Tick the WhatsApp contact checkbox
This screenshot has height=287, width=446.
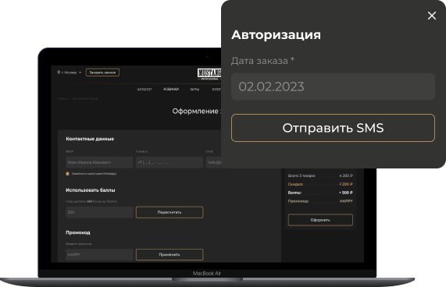pyautogui.click(x=67, y=173)
